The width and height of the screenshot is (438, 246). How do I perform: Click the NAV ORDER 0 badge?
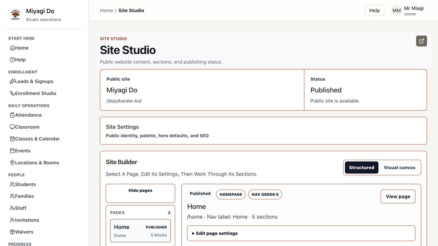pos(265,194)
